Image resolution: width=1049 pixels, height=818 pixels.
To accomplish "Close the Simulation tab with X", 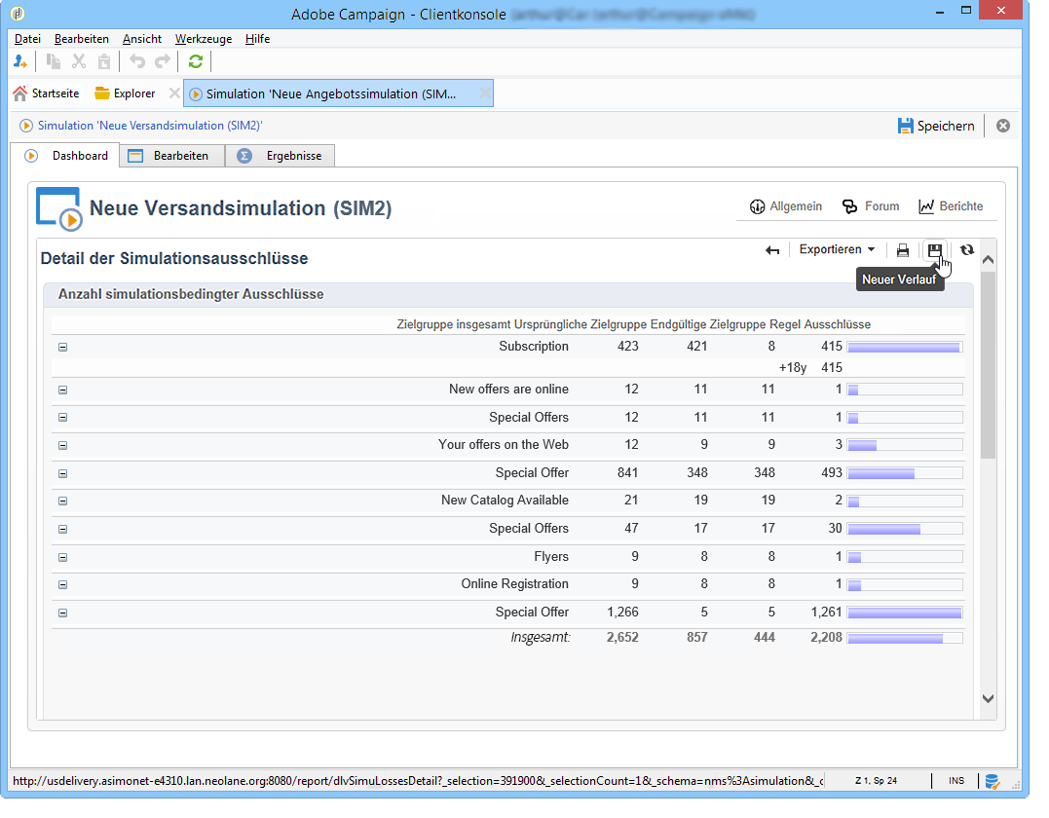I will (485, 93).
